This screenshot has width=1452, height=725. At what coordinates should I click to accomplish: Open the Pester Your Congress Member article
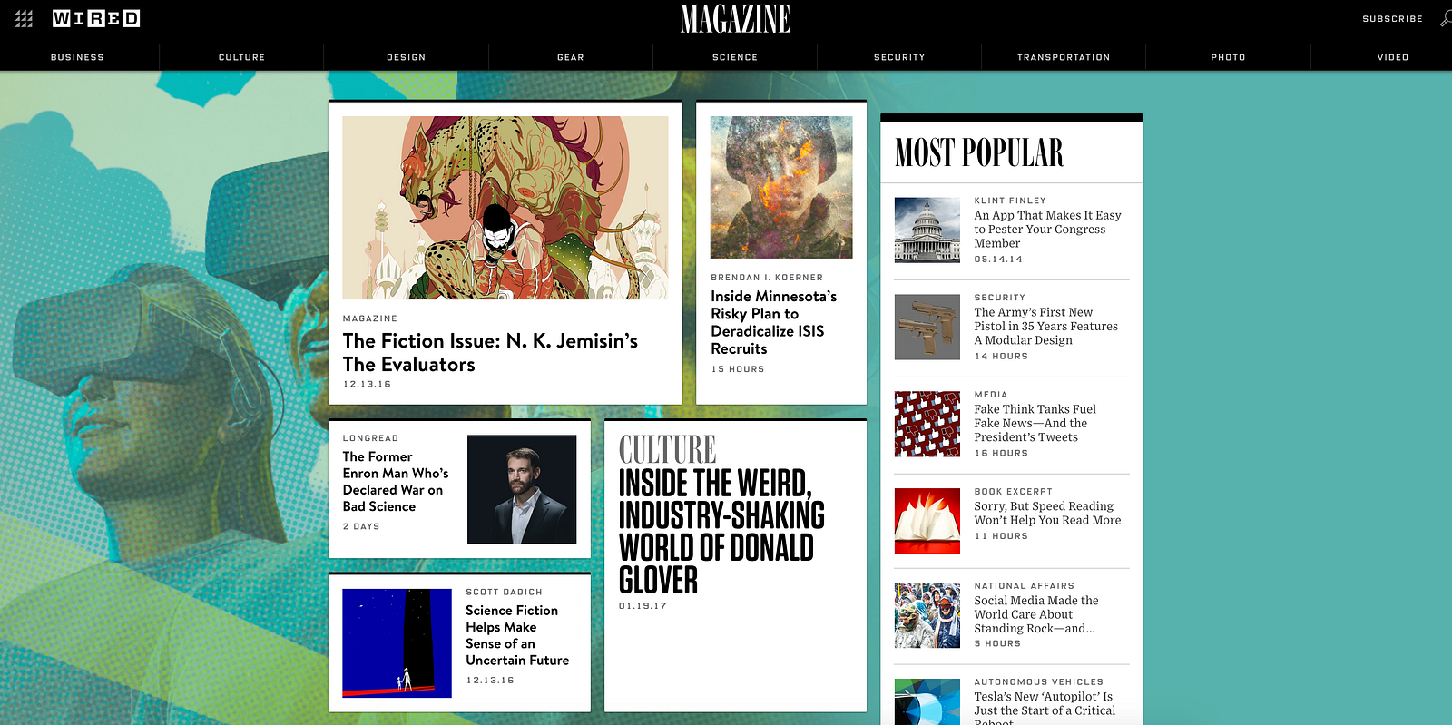pyautogui.click(x=1048, y=230)
